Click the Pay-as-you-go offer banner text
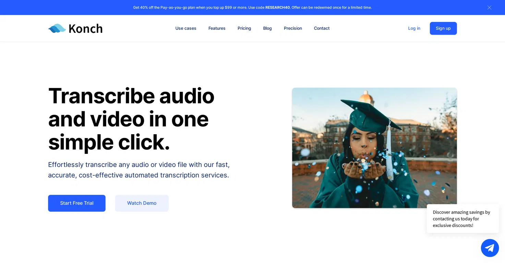Viewport: 505px width, 263px height. click(x=252, y=8)
